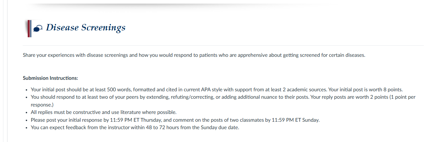The image size is (434, 142).
Task: Click the prompt paragraph about apprehensive patients
Action: click(194, 55)
